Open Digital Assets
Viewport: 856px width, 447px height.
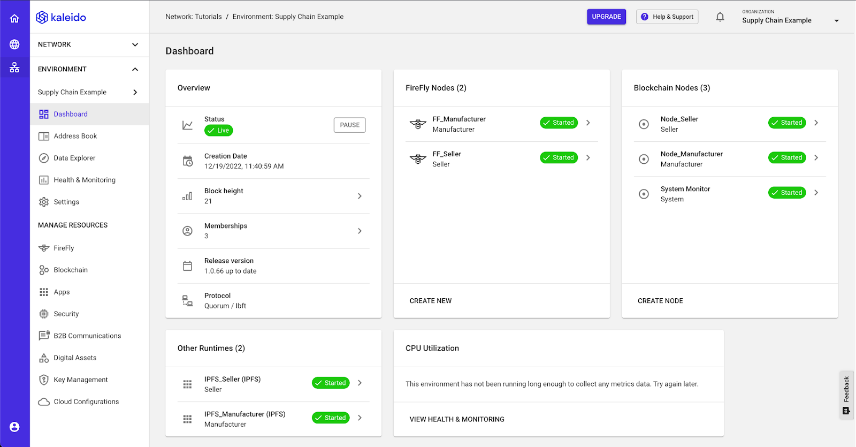click(x=89, y=358)
